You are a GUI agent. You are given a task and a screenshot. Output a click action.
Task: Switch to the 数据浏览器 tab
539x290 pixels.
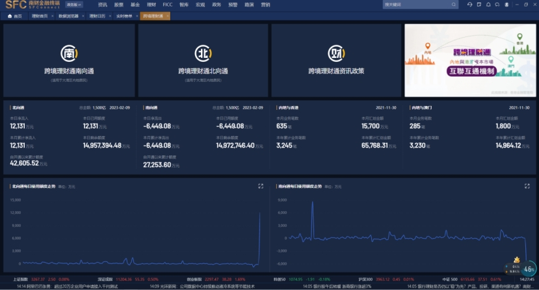[68, 16]
